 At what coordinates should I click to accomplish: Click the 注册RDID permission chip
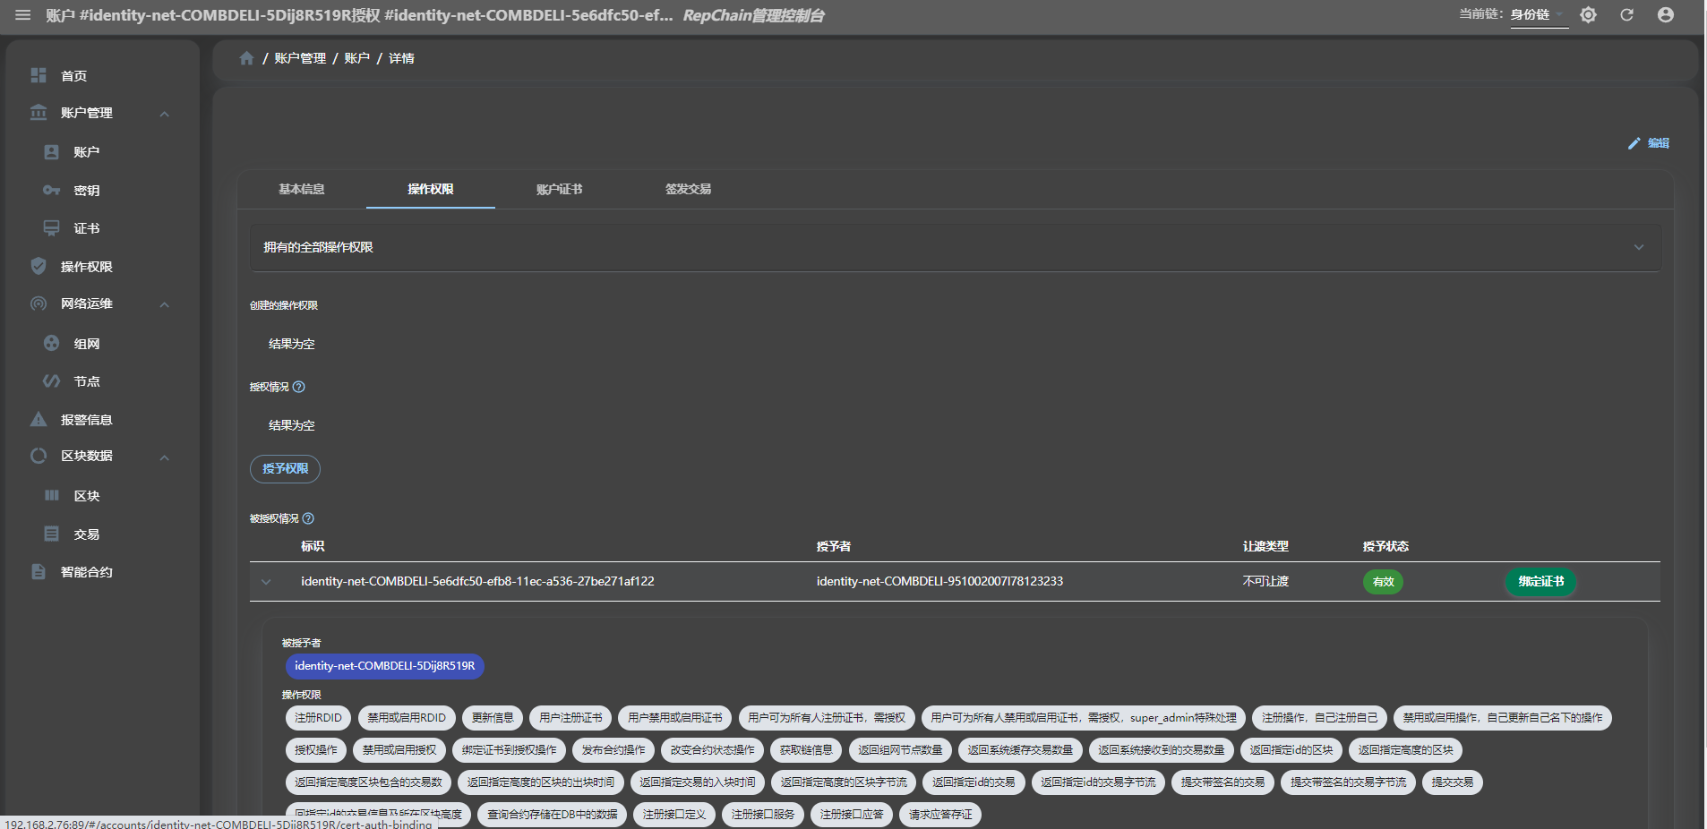point(318,718)
